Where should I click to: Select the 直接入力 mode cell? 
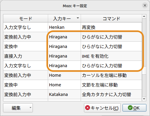[x=26, y=56]
